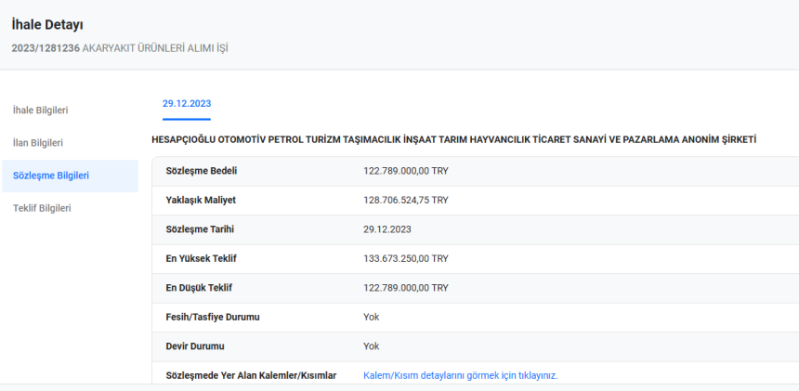Screen dimensions: 799x391
Task: Click the Fesih/Tasfiye Durumu label
Action: click(213, 318)
